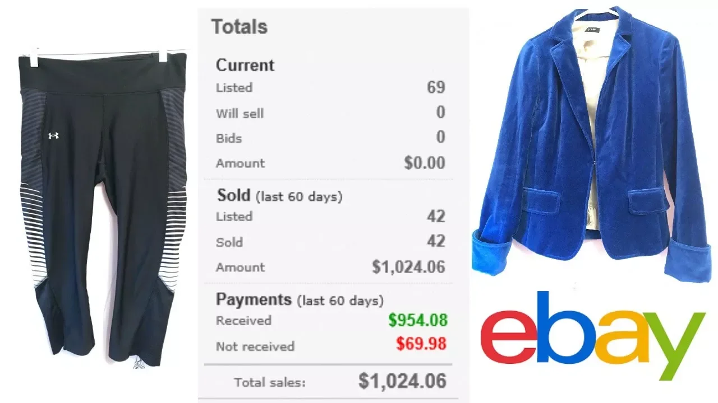The height and width of the screenshot is (403, 718).
Task: Click the Sold (last 60 days) heading
Action: click(279, 196)
